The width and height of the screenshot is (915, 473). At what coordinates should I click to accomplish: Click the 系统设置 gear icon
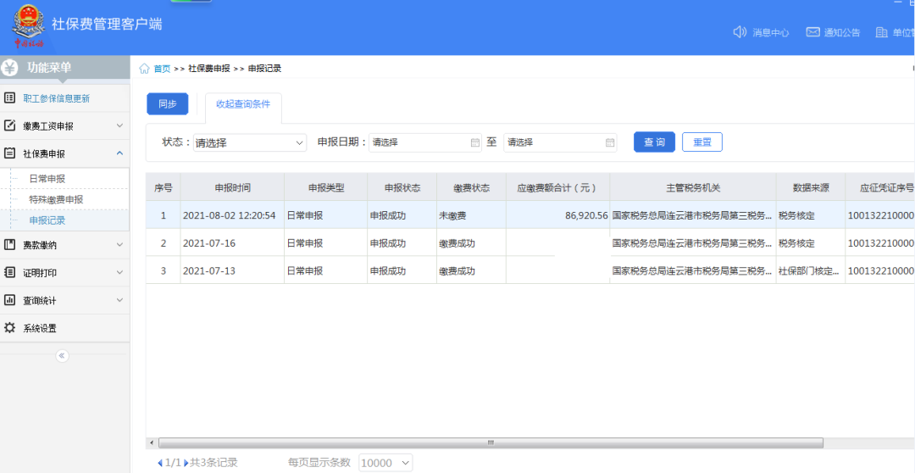pos(10,327)
